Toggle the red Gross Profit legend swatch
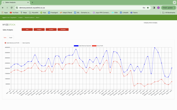 pos(94,46)
